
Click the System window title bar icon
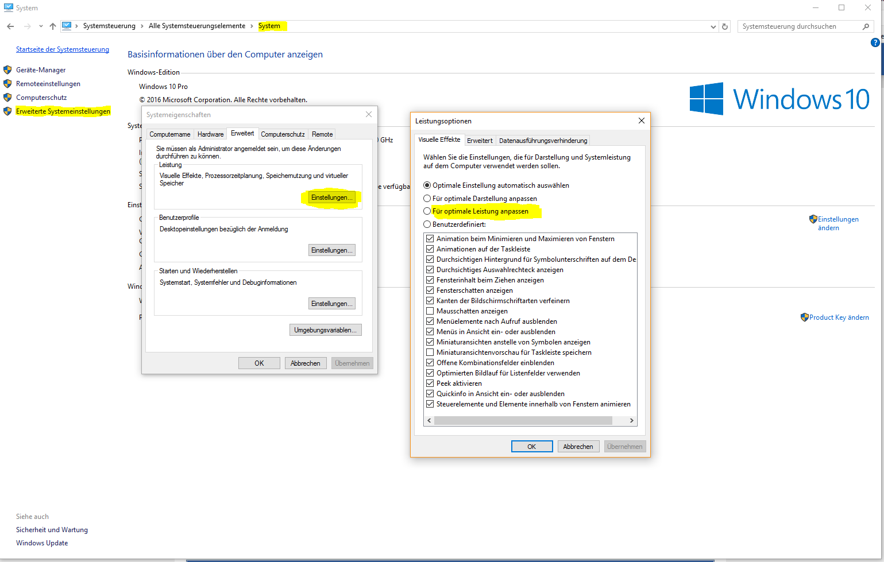8,7
